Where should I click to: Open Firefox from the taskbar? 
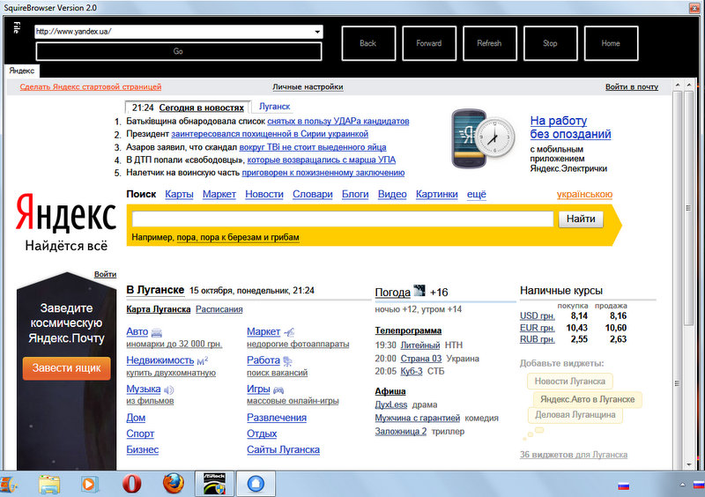click(x=173, y=484)
